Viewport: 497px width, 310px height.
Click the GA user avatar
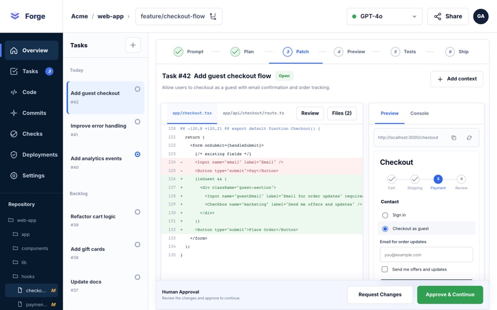(x=480, y=16)
